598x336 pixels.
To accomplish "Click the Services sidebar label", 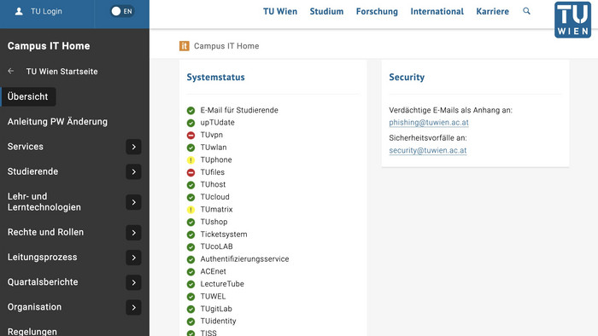I will pyautogui.click(x=26, y=147).
